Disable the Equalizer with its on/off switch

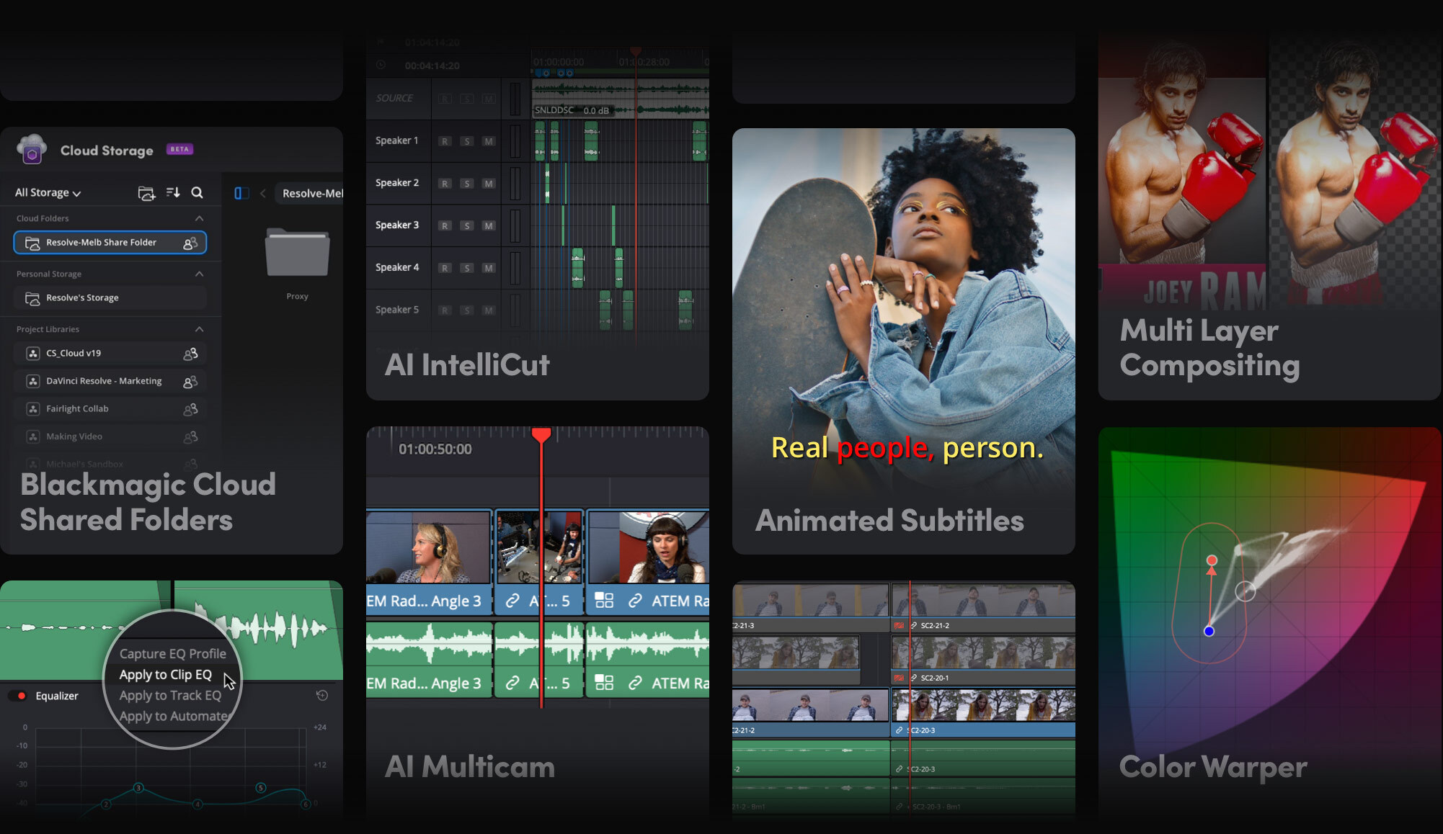pyautogui.click(x=18, y=696)
